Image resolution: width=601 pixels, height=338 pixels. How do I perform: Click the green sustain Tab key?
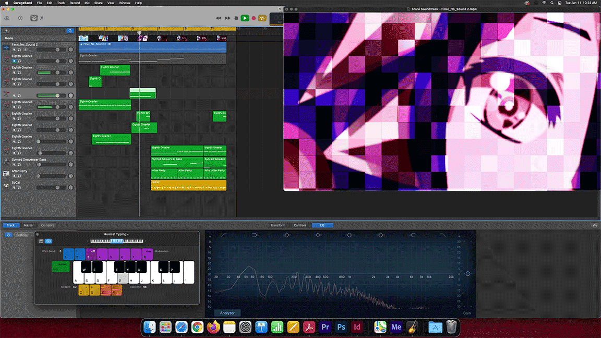click(60, 267)
